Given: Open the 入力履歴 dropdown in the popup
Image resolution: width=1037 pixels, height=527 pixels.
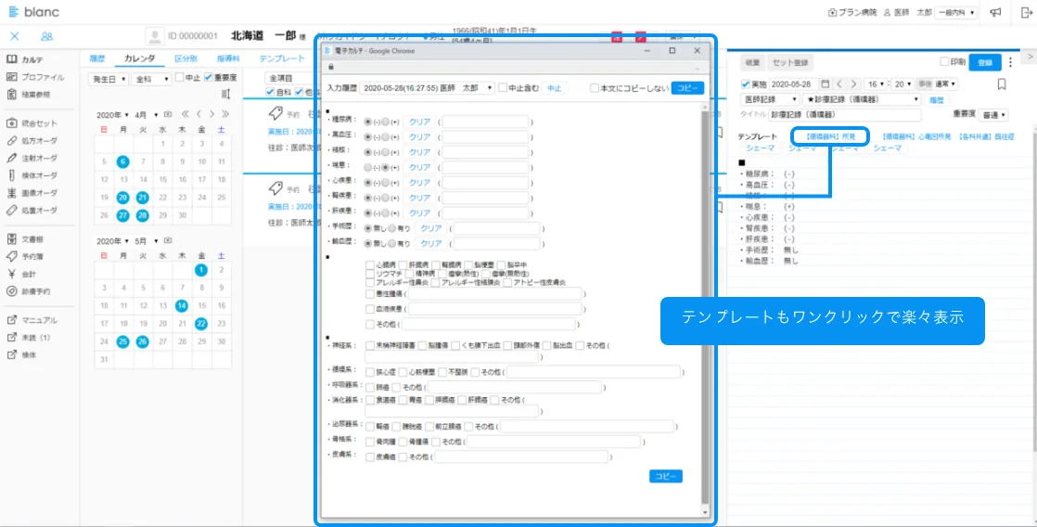Looking at the screenshot, I should pos(427,87).
